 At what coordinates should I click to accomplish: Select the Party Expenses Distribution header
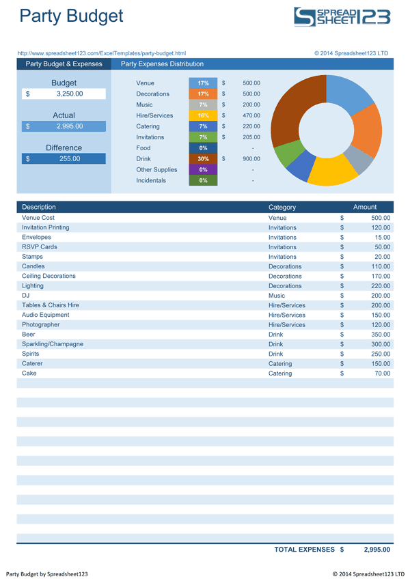(x=162, y=64)
